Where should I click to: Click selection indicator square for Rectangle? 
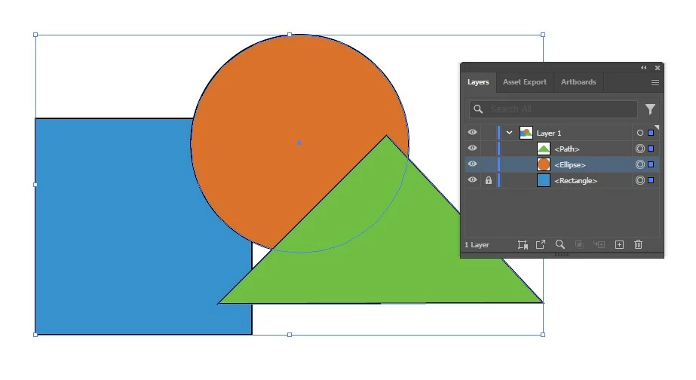(x=651, y=180)
